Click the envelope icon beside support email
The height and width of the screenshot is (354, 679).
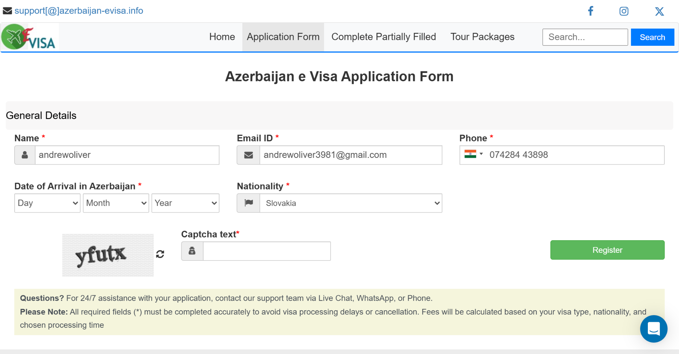point(7,11)
